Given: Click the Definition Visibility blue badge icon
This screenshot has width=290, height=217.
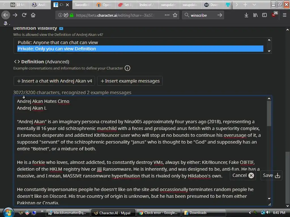Looking at the screenshot, I should 61,29.
